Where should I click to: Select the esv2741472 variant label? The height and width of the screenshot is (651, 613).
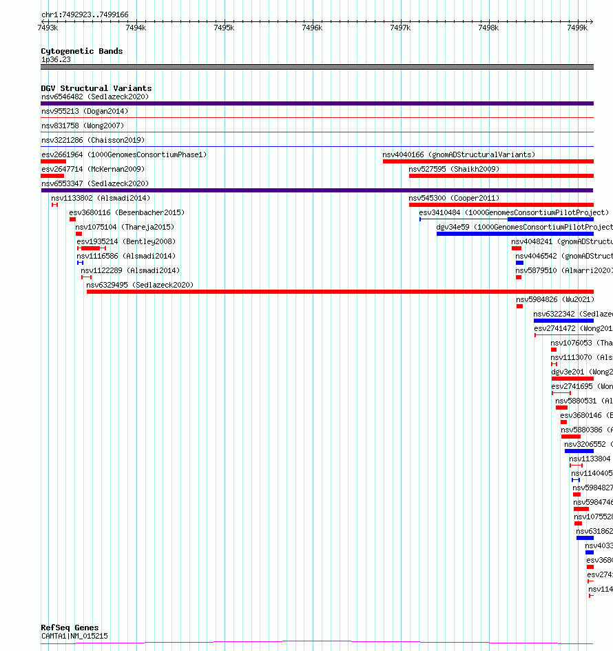tap(574, 329)
